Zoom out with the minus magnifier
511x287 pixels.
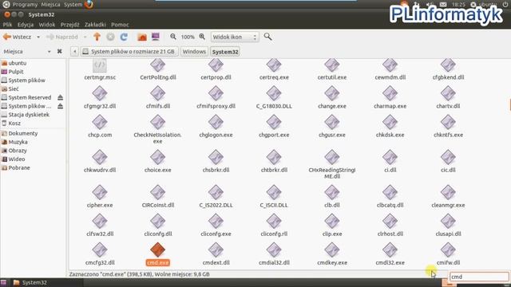(173, 37)
